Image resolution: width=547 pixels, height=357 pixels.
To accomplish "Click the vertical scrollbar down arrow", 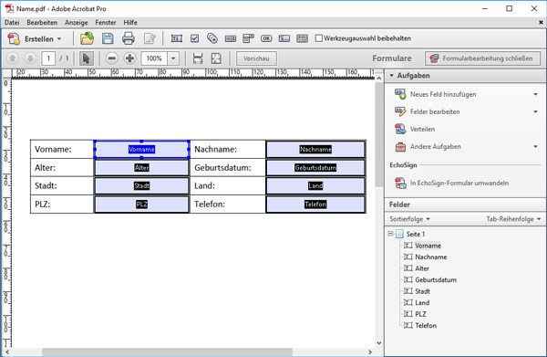I will (379, 343).
